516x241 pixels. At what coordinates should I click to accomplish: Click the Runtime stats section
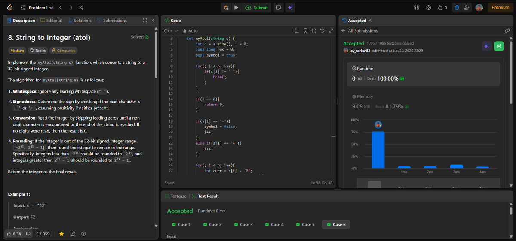[x=424, y=74]
